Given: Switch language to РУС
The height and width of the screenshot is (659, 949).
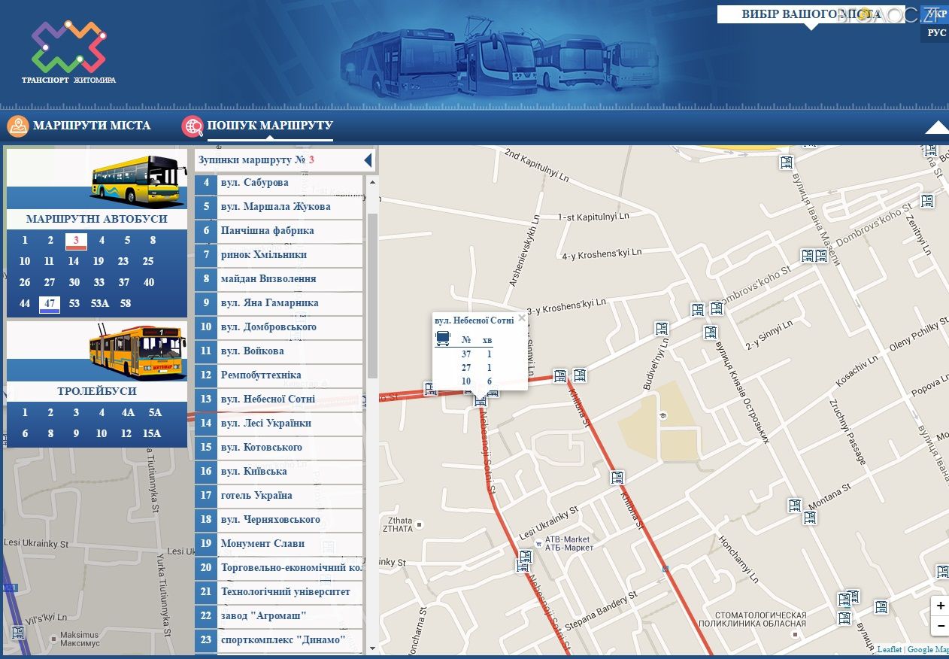Looking at the screenshot, I should tap(936, 33).
